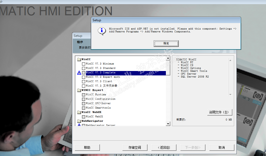Toggle WinCC V7.3 Complete checkbox
The width and height of the screenshot is (266, 156).
coord(84,73)
